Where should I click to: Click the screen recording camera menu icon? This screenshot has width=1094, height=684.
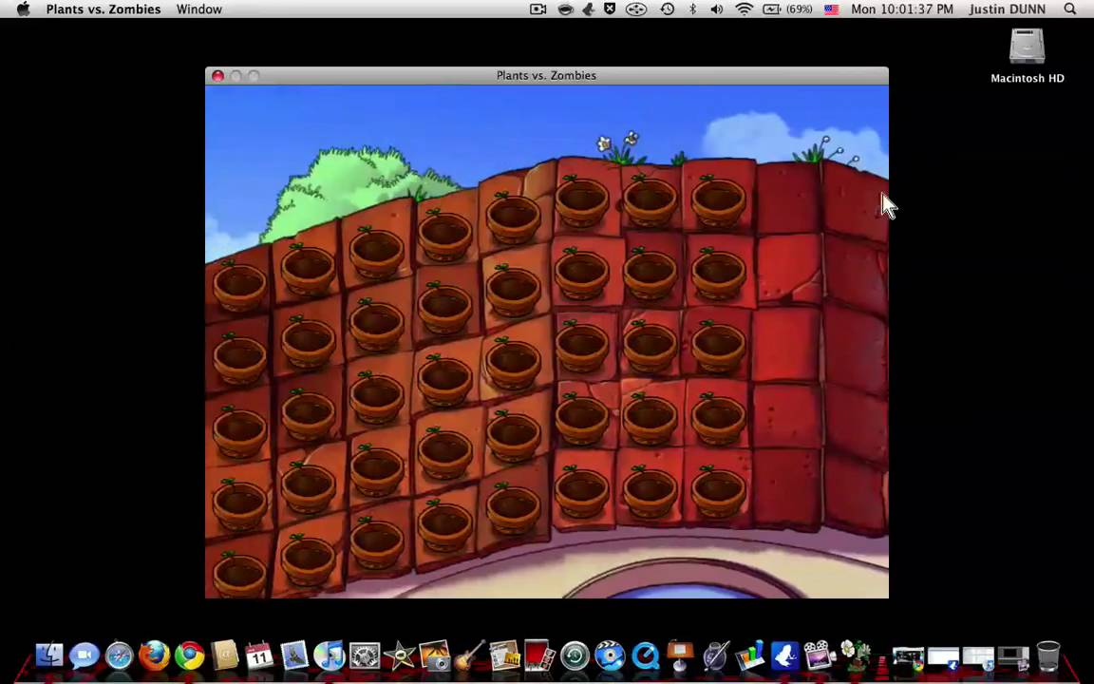click(x=538, y=9)
